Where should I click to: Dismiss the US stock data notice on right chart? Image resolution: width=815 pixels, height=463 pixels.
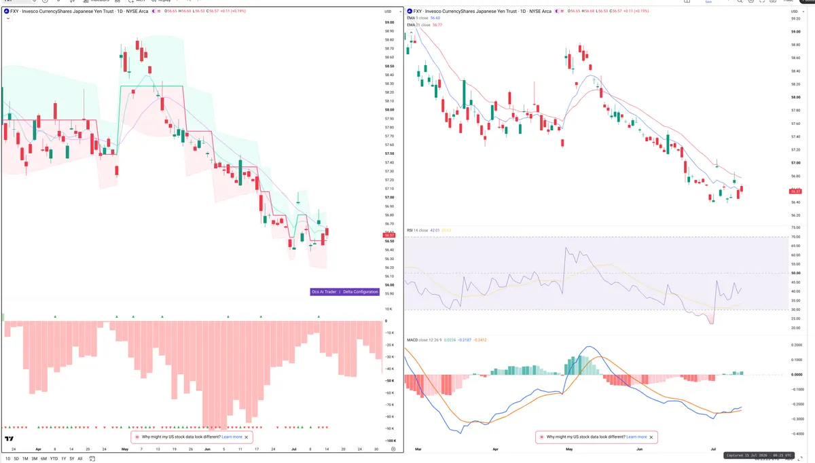[651, 437]
